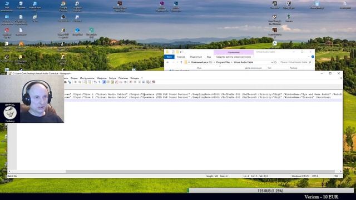Open the Запуск menu in Notepad++
The width and height of the screenshot is (356, 200).
point(112,78)
